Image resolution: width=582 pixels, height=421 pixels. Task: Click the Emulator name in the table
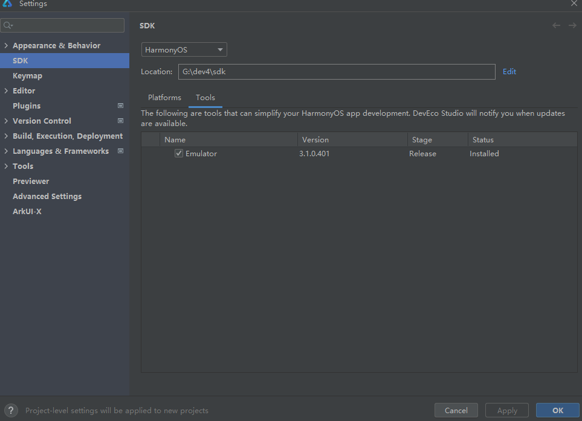click(201, 153)
